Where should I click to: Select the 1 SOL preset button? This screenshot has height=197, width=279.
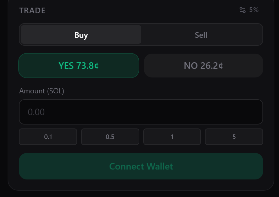(172, 136)
